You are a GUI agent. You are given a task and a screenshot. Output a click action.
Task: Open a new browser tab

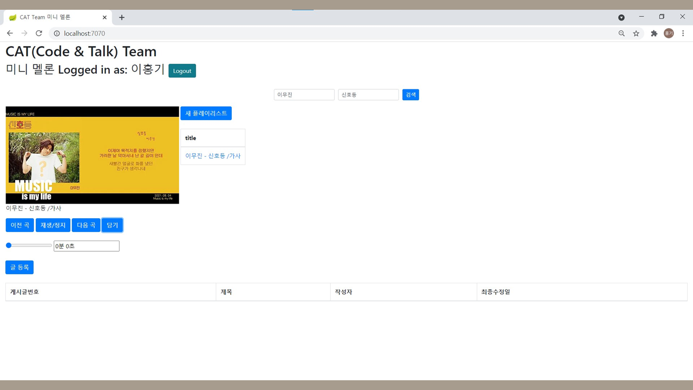pos(122,17)
